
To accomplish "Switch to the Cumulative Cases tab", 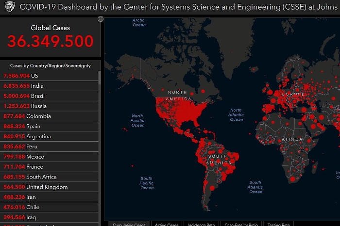I will [129, 224].
